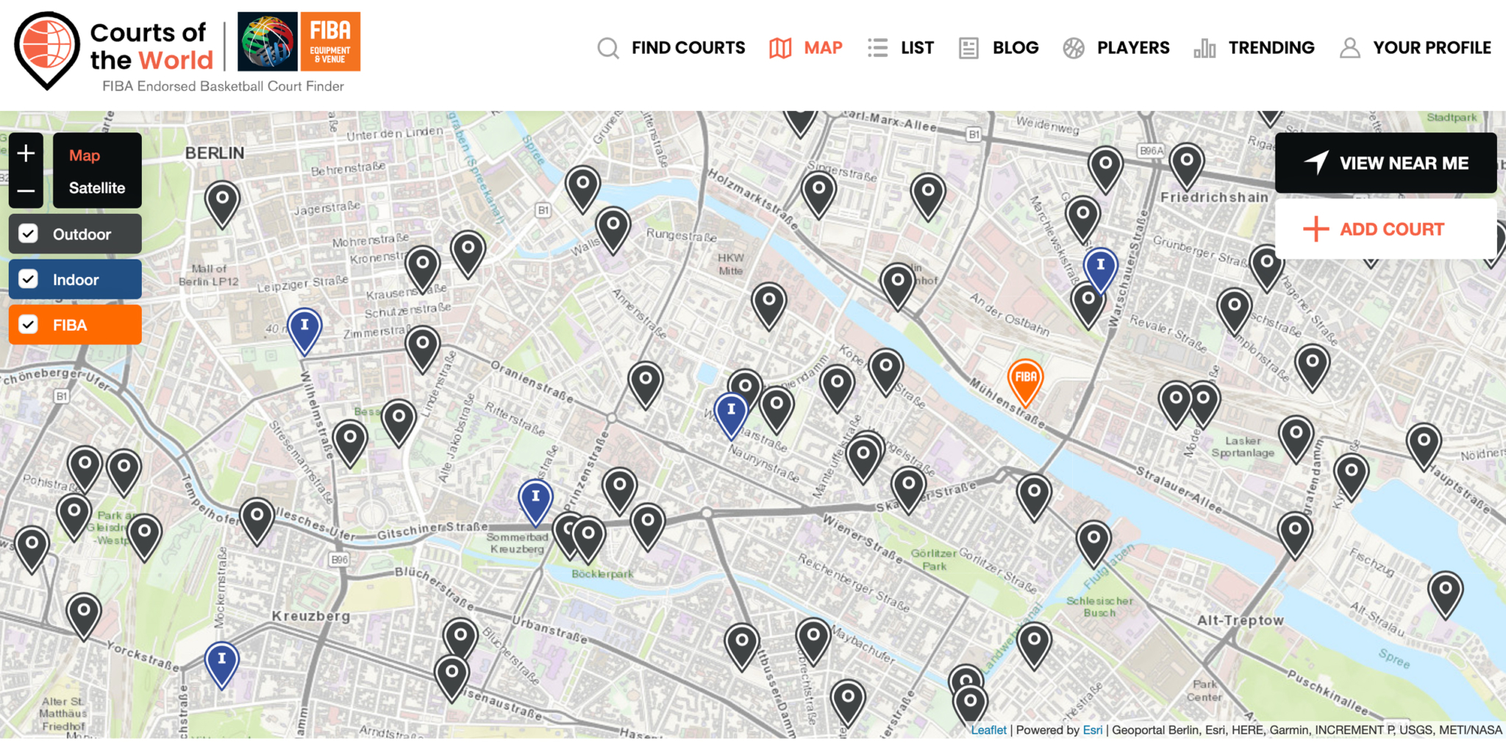
Task: Select the MAP navigation tab
Action: tap(822, 48)
